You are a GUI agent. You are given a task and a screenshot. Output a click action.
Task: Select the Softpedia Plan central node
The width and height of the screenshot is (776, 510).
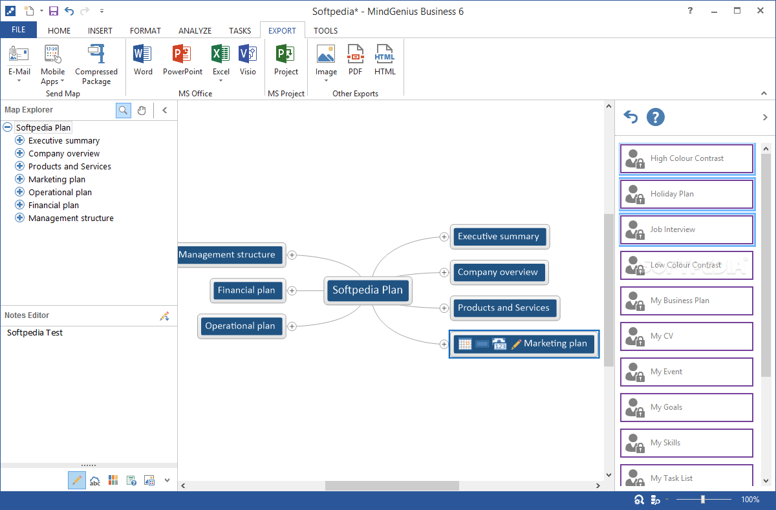click(367, 290)
